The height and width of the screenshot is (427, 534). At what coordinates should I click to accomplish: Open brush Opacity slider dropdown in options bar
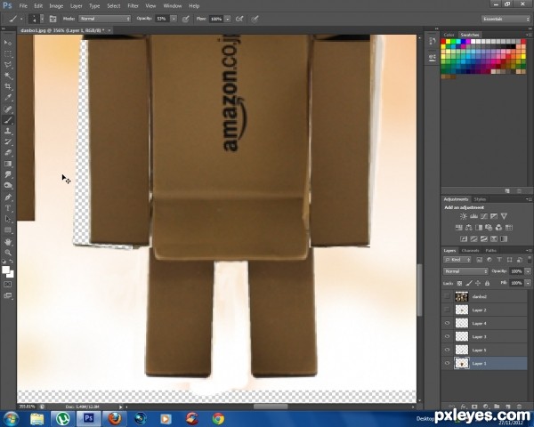click(174, 19)
